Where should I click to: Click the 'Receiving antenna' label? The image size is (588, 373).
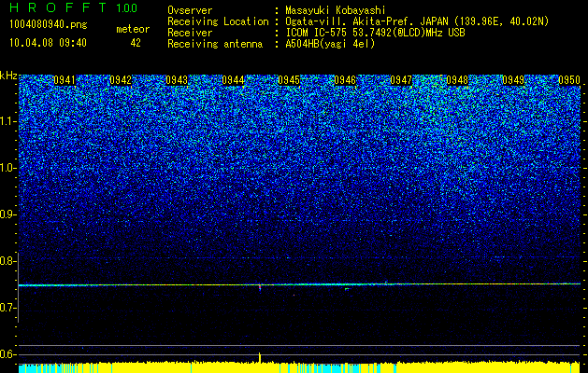point(215,44)
